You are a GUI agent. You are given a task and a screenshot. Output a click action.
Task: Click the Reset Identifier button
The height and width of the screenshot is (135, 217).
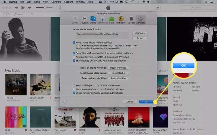(x=118, y=78)
